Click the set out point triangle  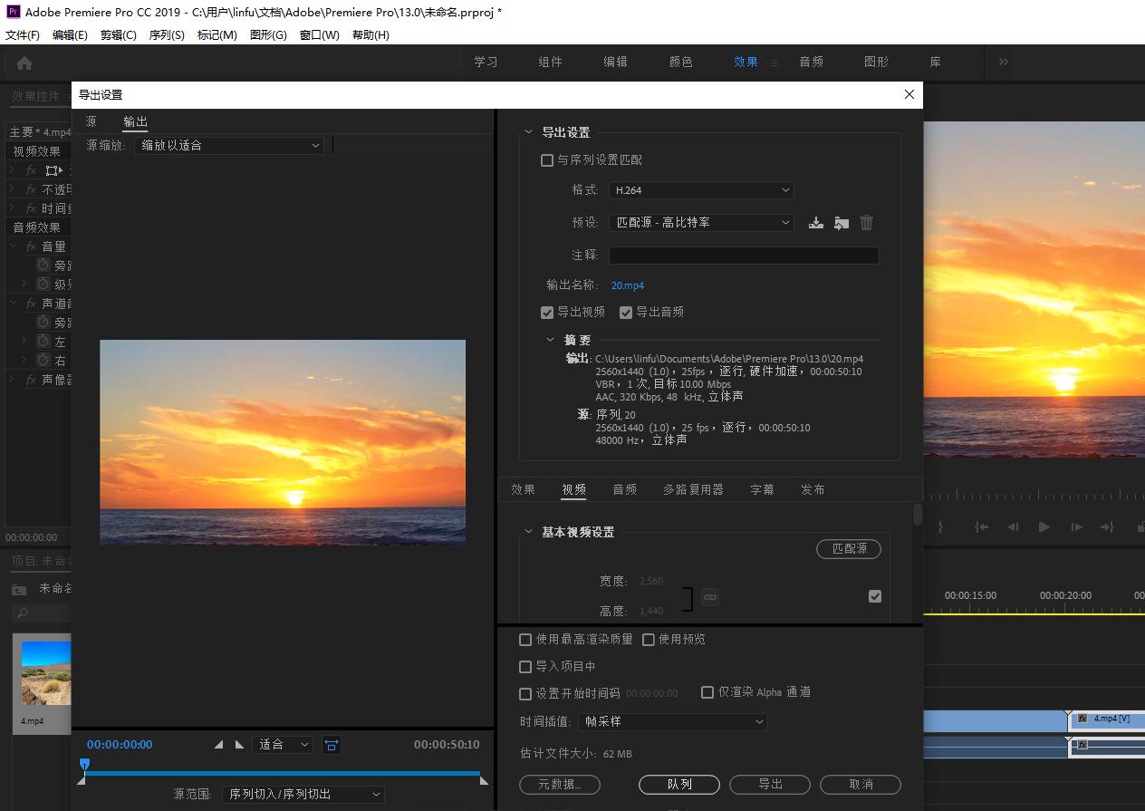point(239,745)
